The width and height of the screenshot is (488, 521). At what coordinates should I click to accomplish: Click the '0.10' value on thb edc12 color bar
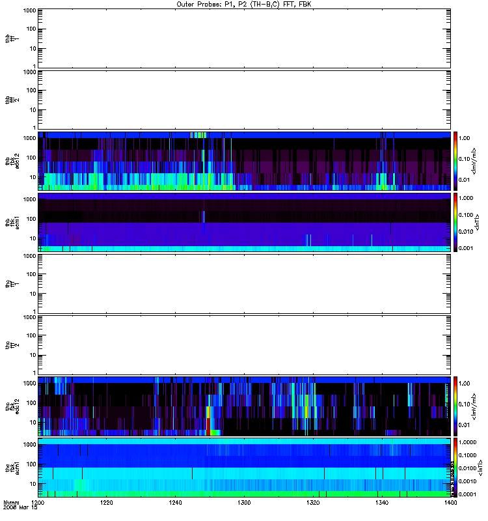point(464,159)
